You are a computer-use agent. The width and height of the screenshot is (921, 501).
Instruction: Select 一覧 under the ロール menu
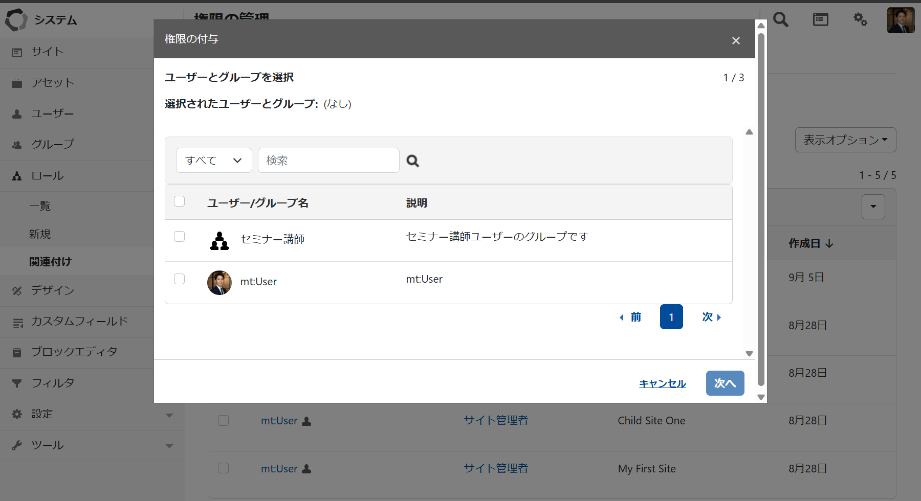click(x=40, y=206)
